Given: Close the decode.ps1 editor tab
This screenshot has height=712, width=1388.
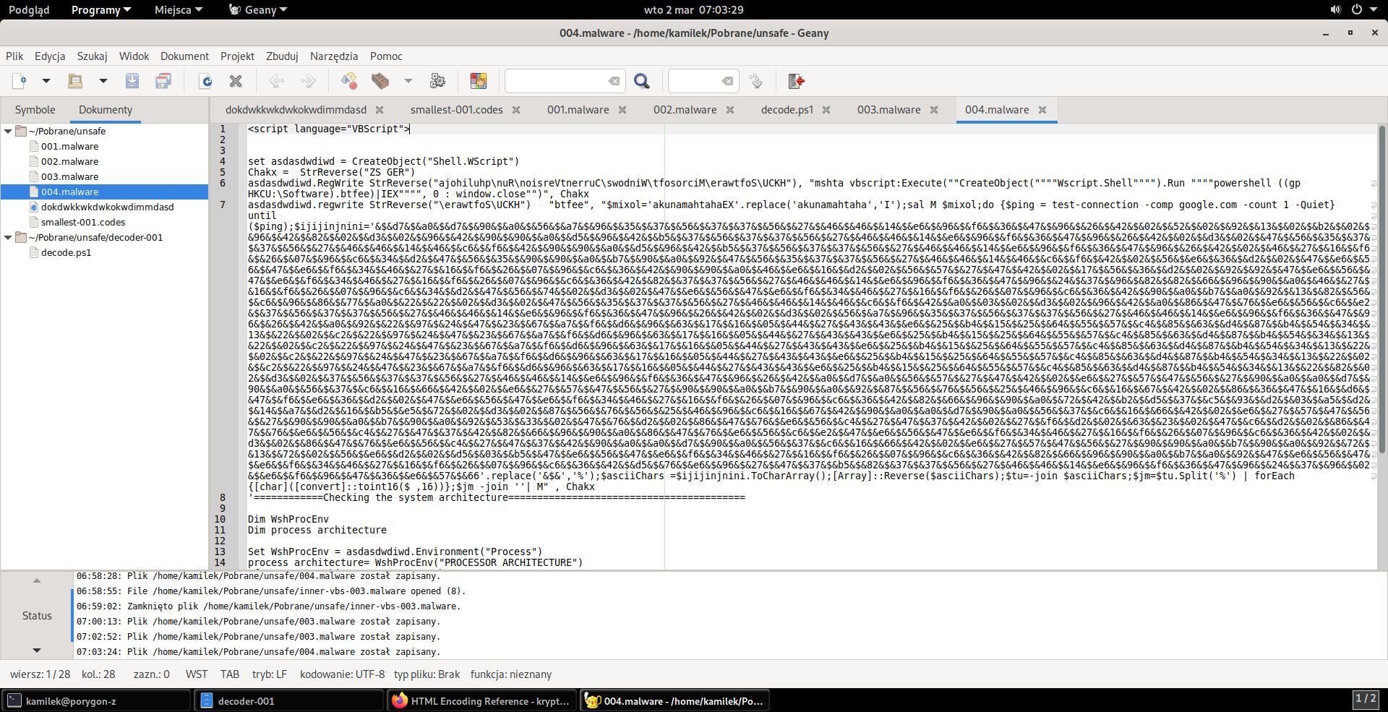Looking at the screenshot, I should [826, 110].
